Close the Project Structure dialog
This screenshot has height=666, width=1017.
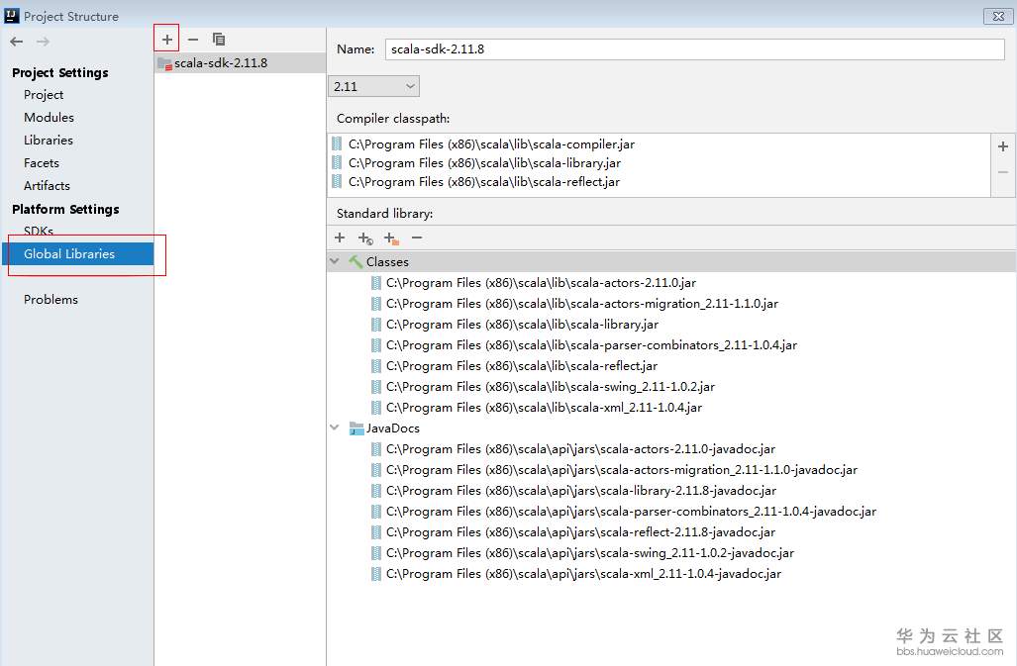[x=998, y=16]
